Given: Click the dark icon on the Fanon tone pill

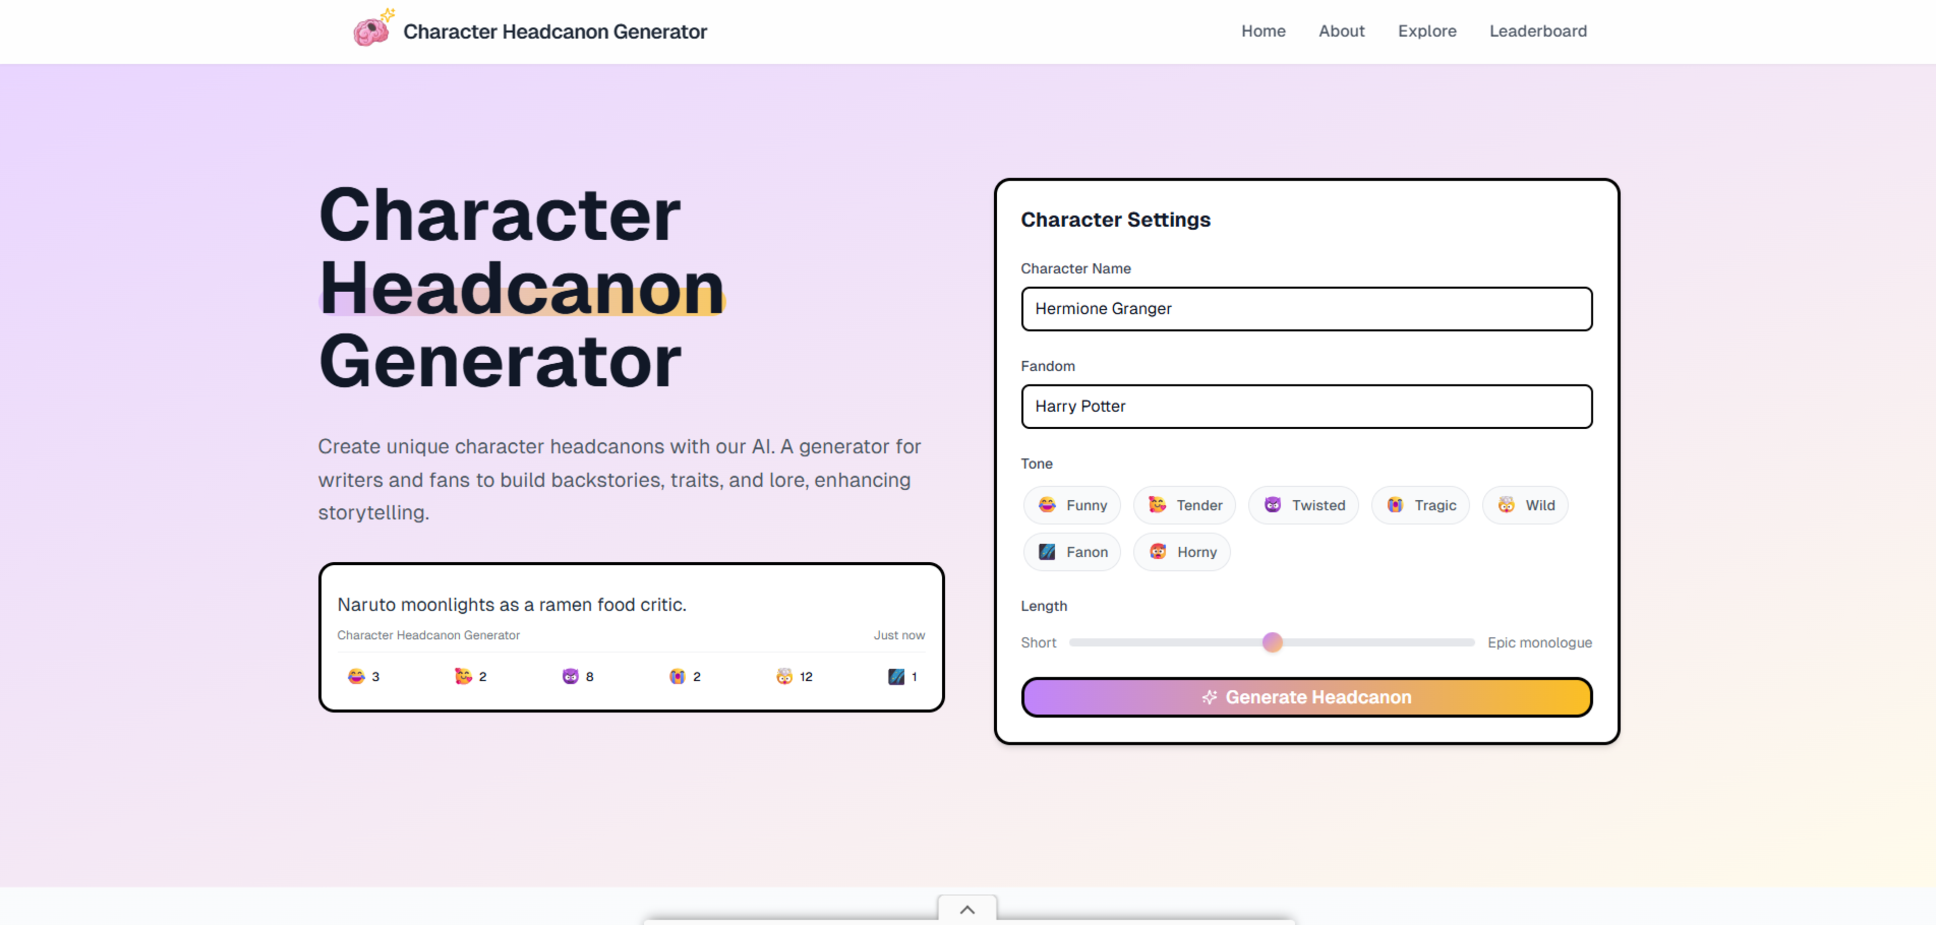Looking at the screenshot, I should [1047, 552].
